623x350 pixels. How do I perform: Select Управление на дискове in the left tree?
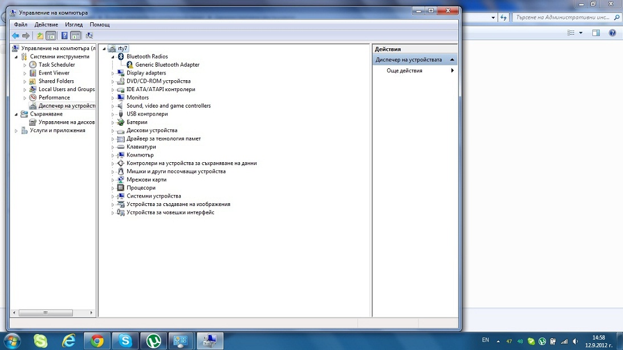click(66, 122)
